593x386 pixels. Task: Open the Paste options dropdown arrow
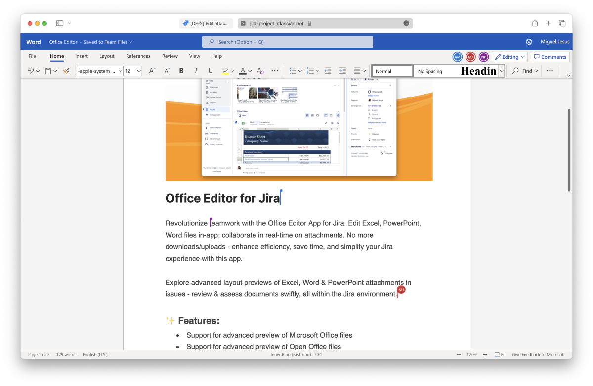click(x=55, y=71)
